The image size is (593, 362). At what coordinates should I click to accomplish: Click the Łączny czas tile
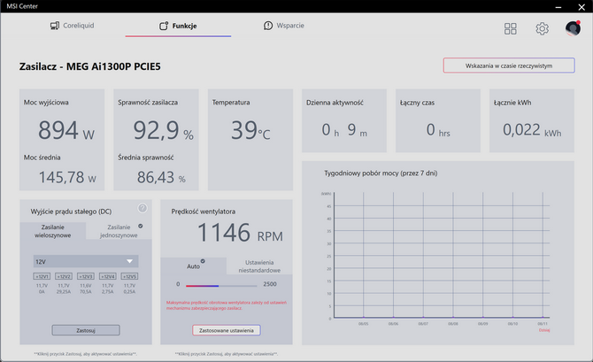point(438,120)
